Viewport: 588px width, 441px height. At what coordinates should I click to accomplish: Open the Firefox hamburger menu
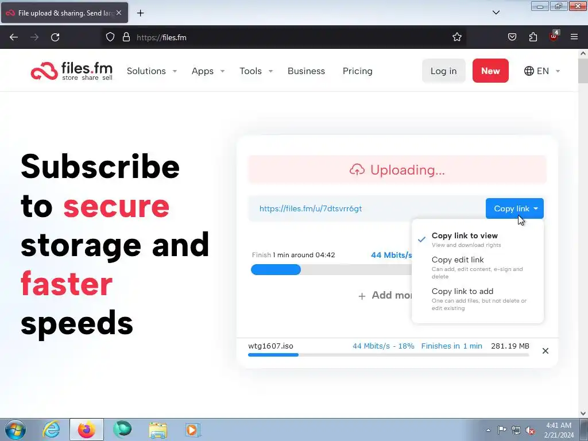point(574,37)
